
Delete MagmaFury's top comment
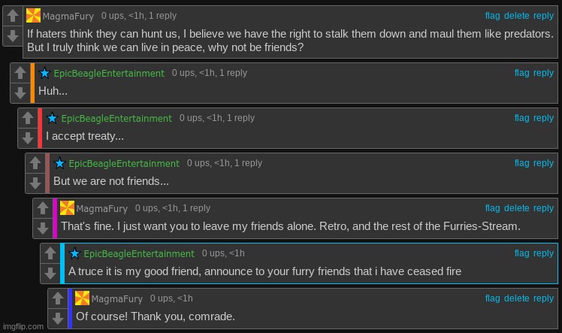coord(516,16)
